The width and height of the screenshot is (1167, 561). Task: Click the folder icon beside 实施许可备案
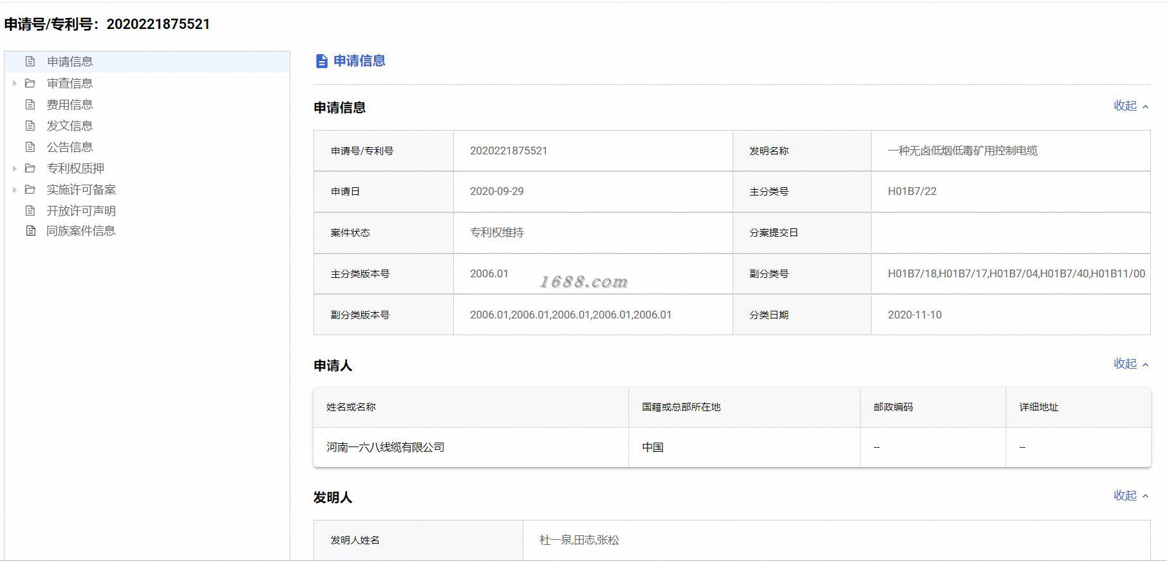click(x=30, y=189)
